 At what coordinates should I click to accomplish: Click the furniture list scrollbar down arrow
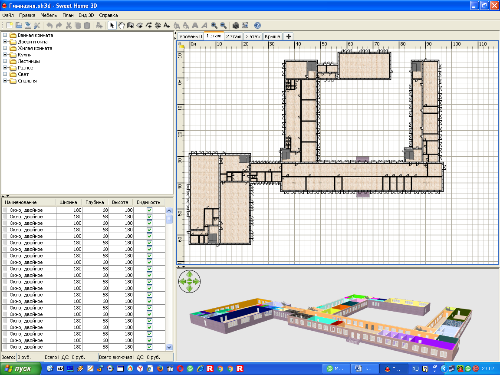(x=169, y=347)
